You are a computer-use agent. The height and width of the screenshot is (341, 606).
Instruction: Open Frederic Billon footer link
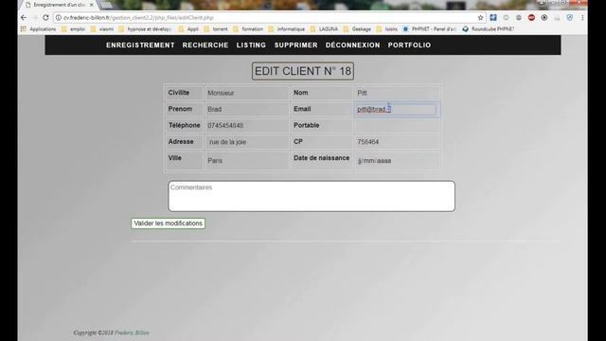click(132, 332)
